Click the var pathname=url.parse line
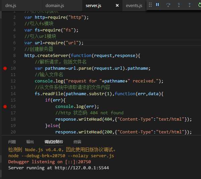Viewport: 201px width, 179px height. point(92,68)
